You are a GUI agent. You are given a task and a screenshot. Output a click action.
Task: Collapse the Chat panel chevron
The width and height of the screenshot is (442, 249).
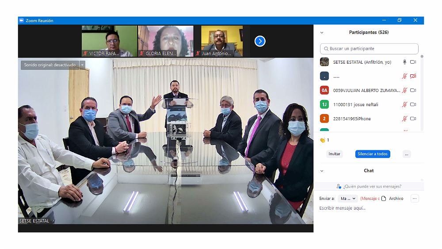322,171
